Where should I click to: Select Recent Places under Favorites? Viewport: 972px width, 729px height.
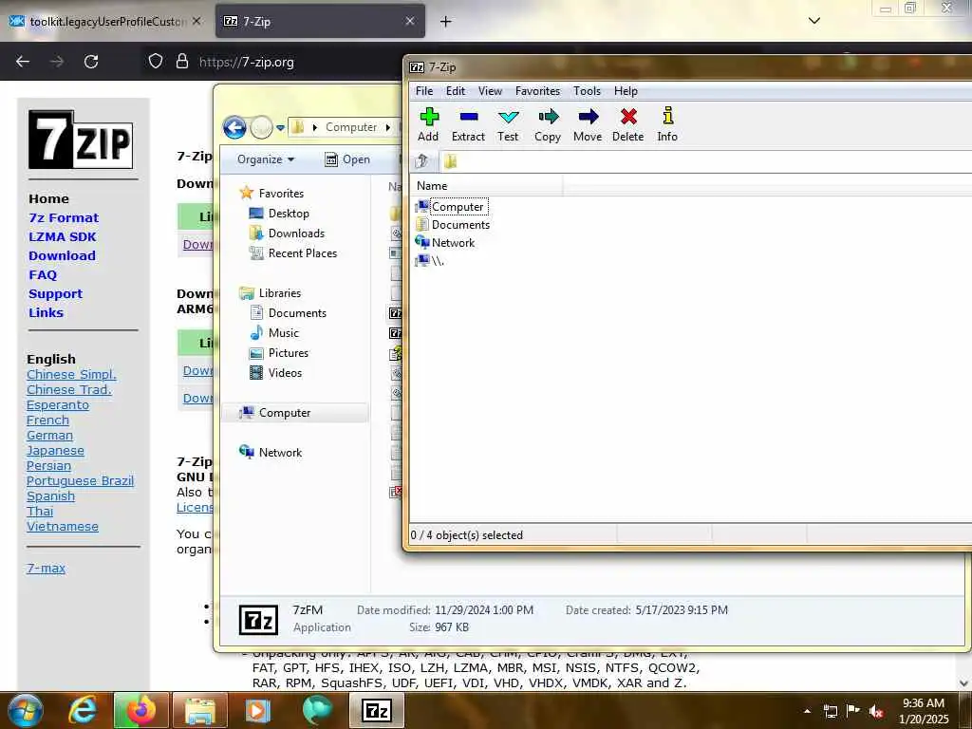pyautogui.click(x=292, y=252)
